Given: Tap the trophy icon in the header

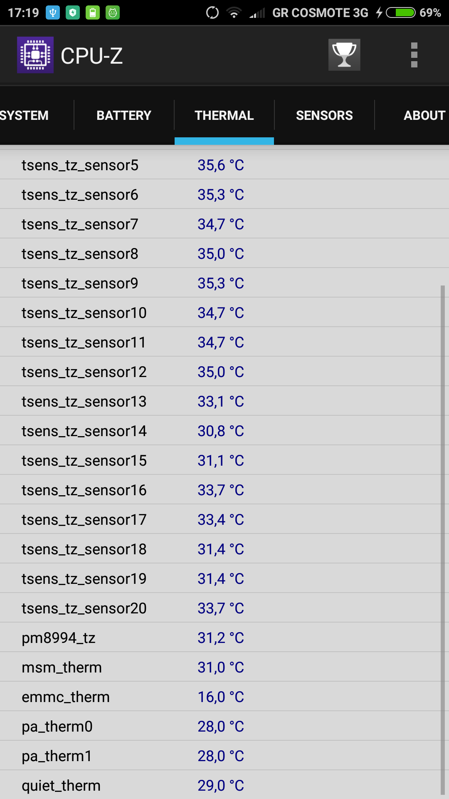Looking at the screenshot, I should [344, 55].
